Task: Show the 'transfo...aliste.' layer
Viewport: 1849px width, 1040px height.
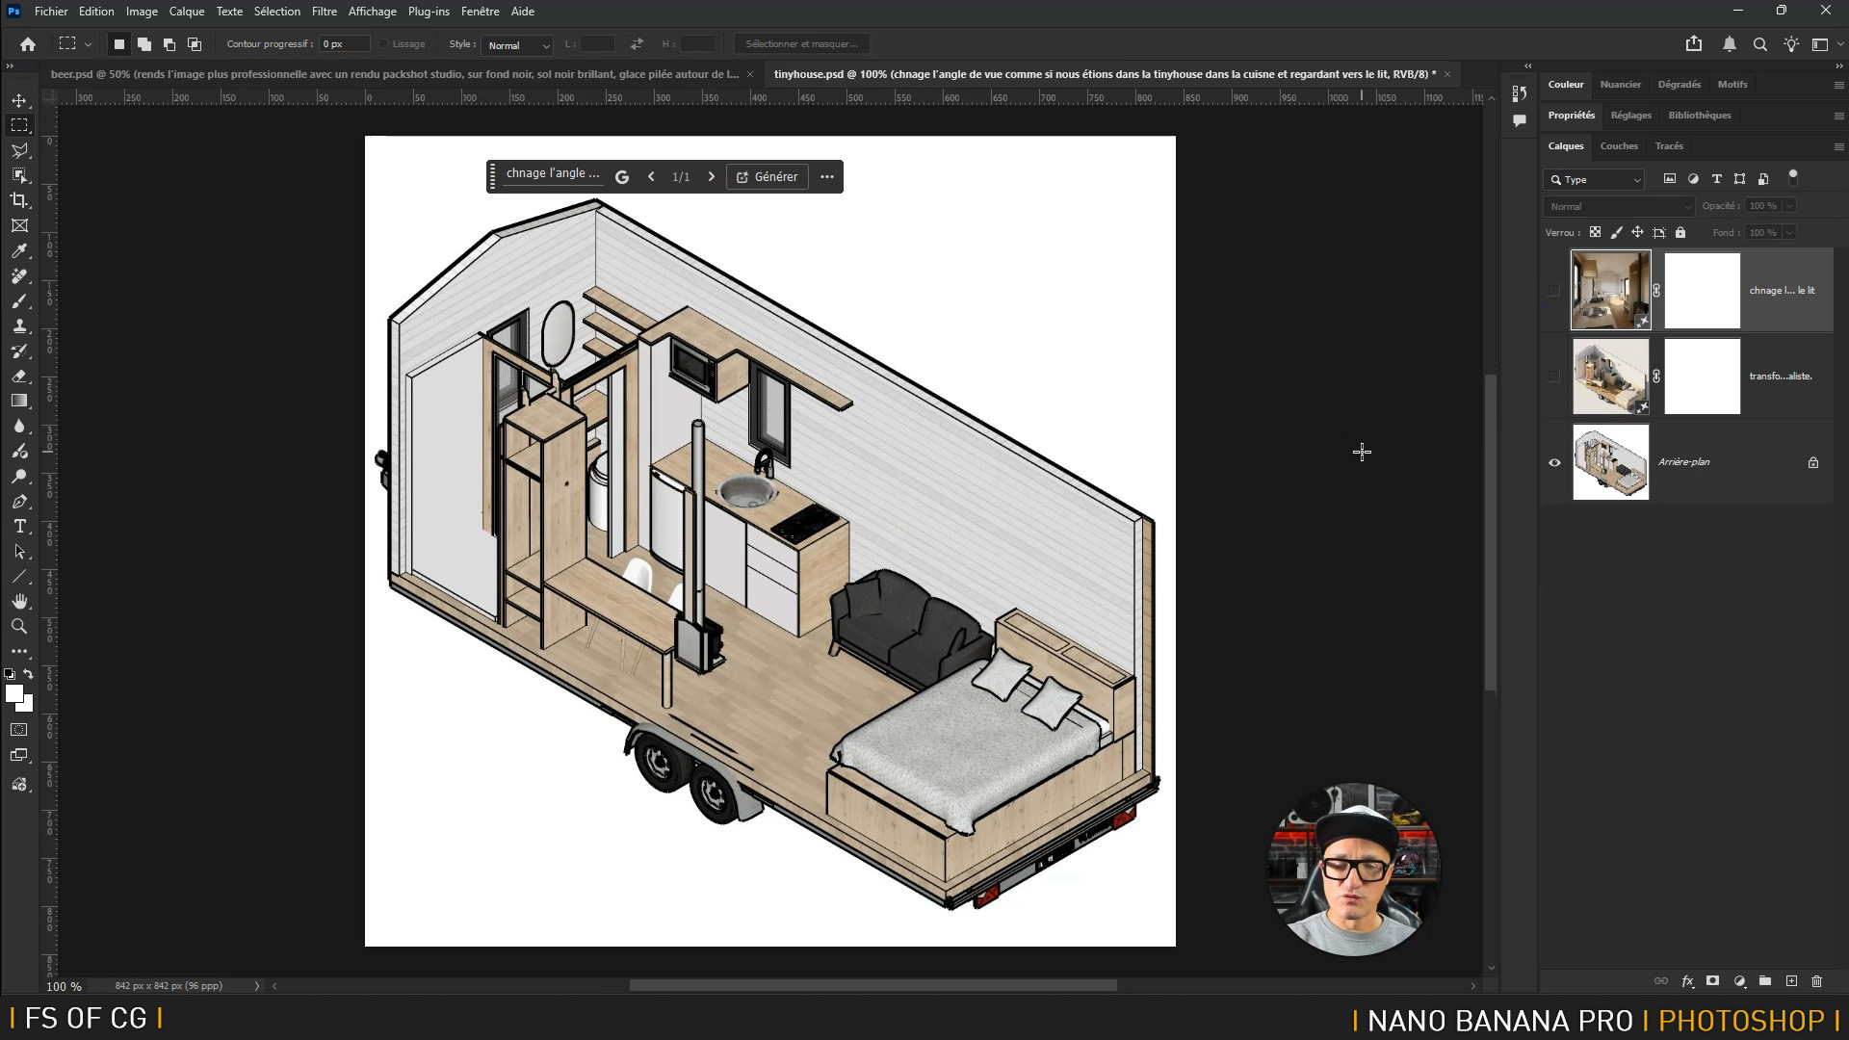Action: tap(1554, 377)
